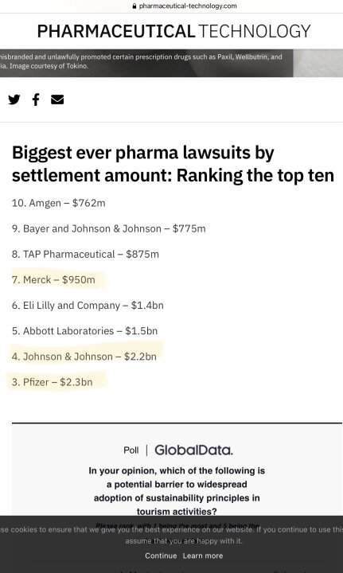The height and width of the screenshot is (573, 343).
Task: Open Eli Lilly and Company – $1.4bn entry
Action: click(x=88, y=305)
